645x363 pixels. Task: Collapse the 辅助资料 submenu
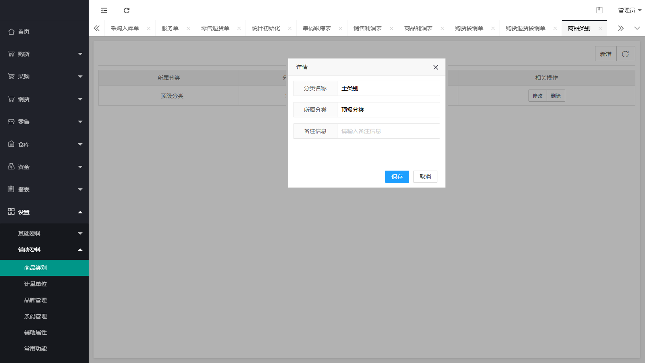click(44, 250)
